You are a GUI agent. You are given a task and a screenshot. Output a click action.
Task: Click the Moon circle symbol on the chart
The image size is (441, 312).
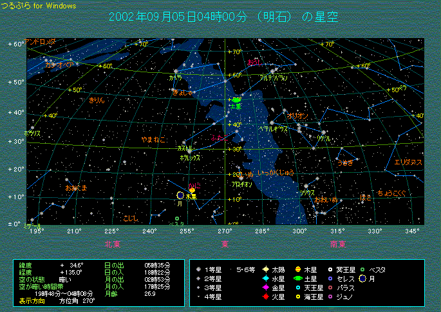[180, 195]
